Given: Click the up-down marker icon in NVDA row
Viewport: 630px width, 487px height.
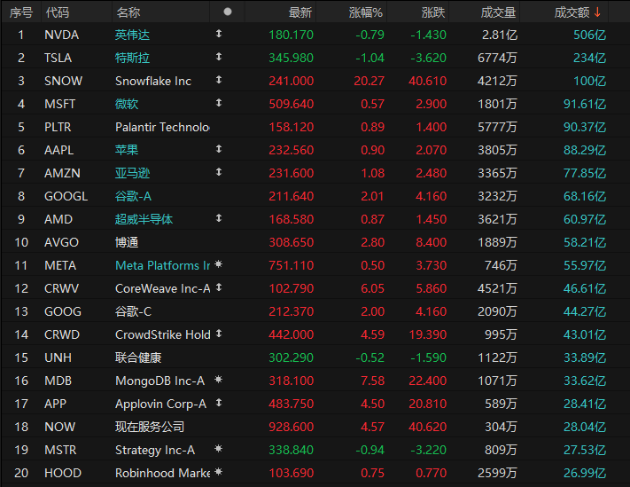Looking at the screenshot, I should pyautogui.click(x=219, y=34).
